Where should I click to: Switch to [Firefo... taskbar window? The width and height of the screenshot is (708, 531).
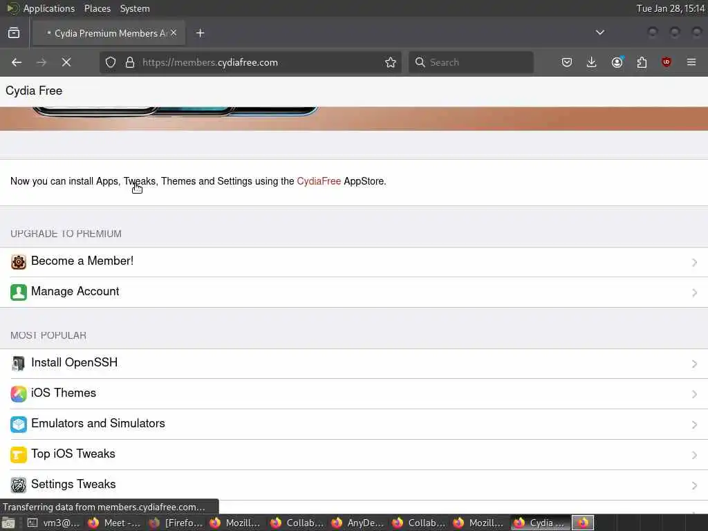175,523
